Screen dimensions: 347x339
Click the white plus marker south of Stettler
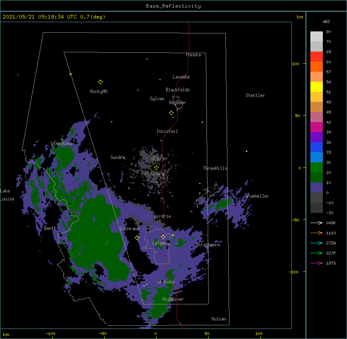click(x=246, y=151)
